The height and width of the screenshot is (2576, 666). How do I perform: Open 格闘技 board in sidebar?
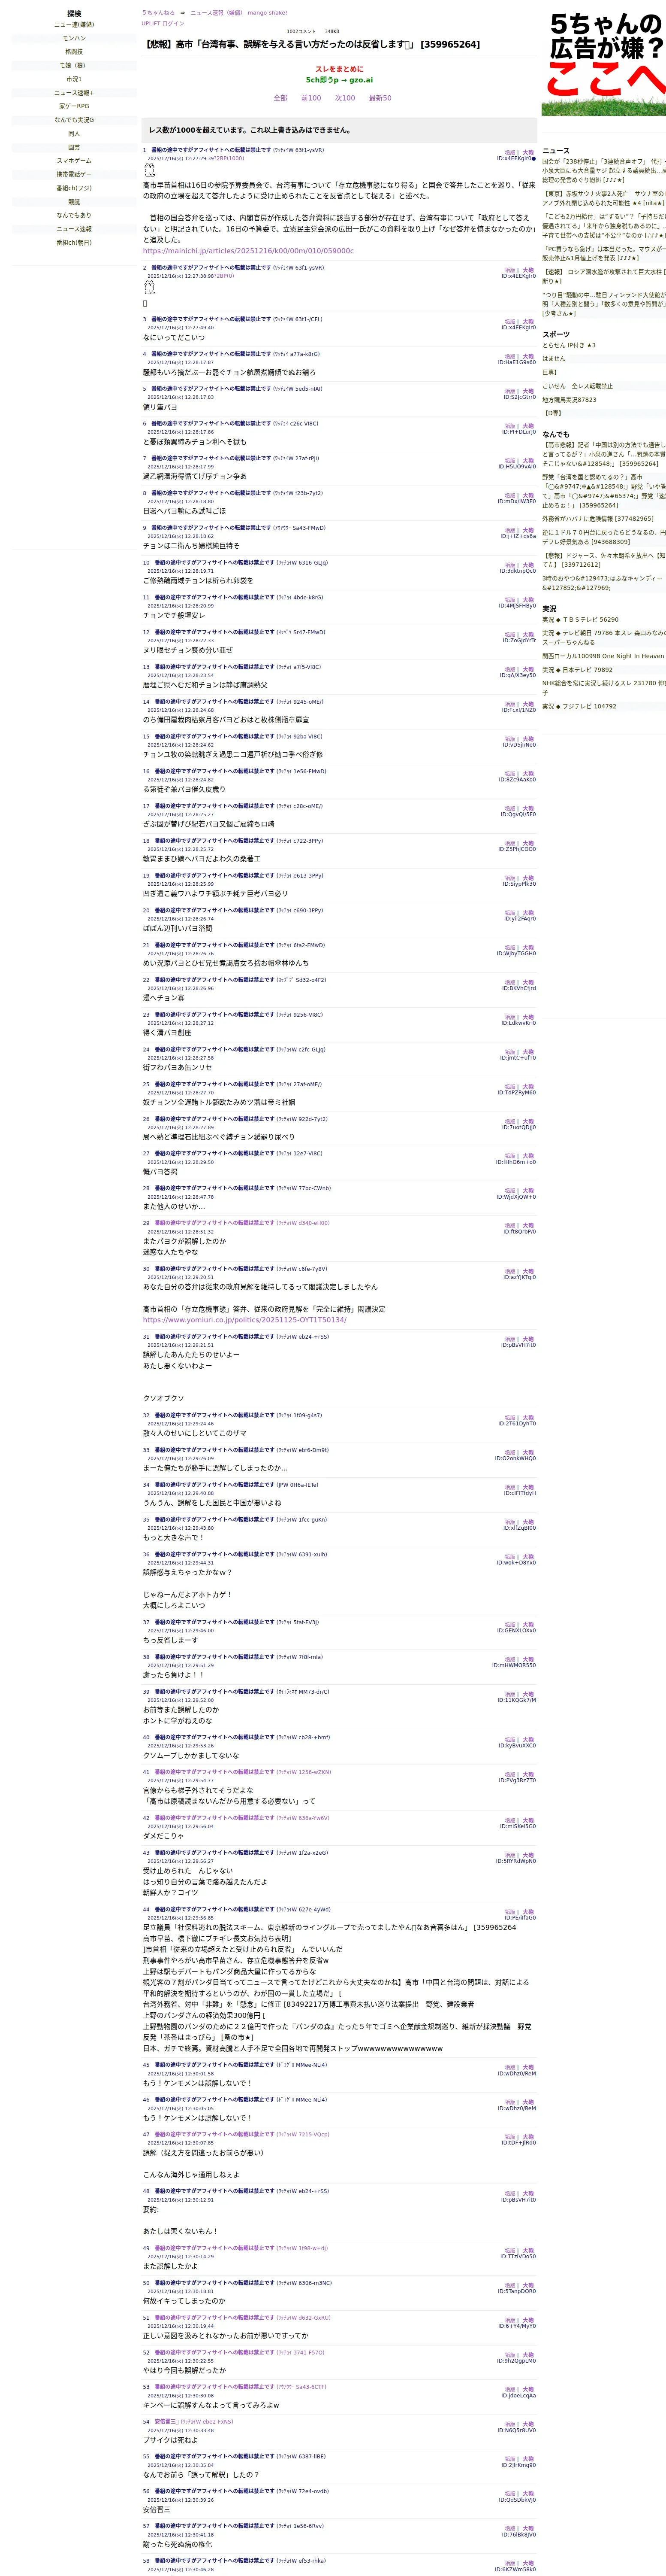point(74,52)
